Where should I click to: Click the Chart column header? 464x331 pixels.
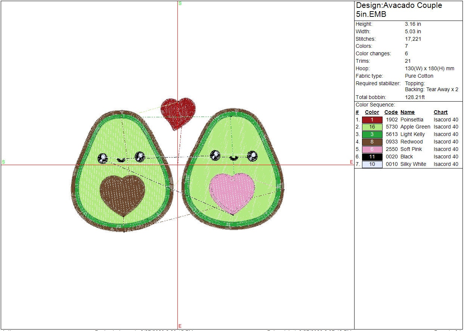tap(440, 112)
